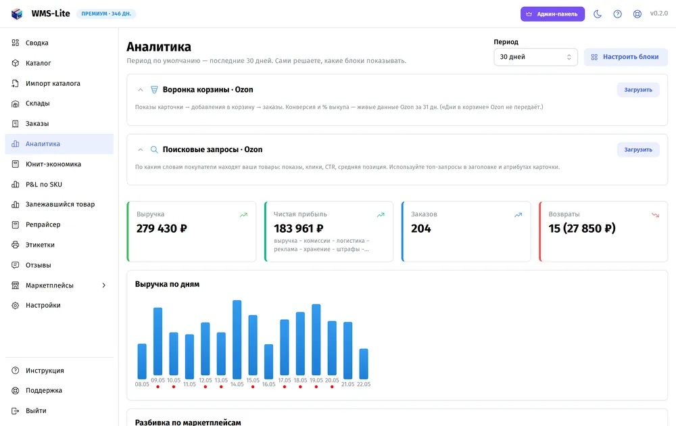Viewport: 676px width, 426px height.
Task: Open Импорт каталога page
Action: [x=59, y=83]
